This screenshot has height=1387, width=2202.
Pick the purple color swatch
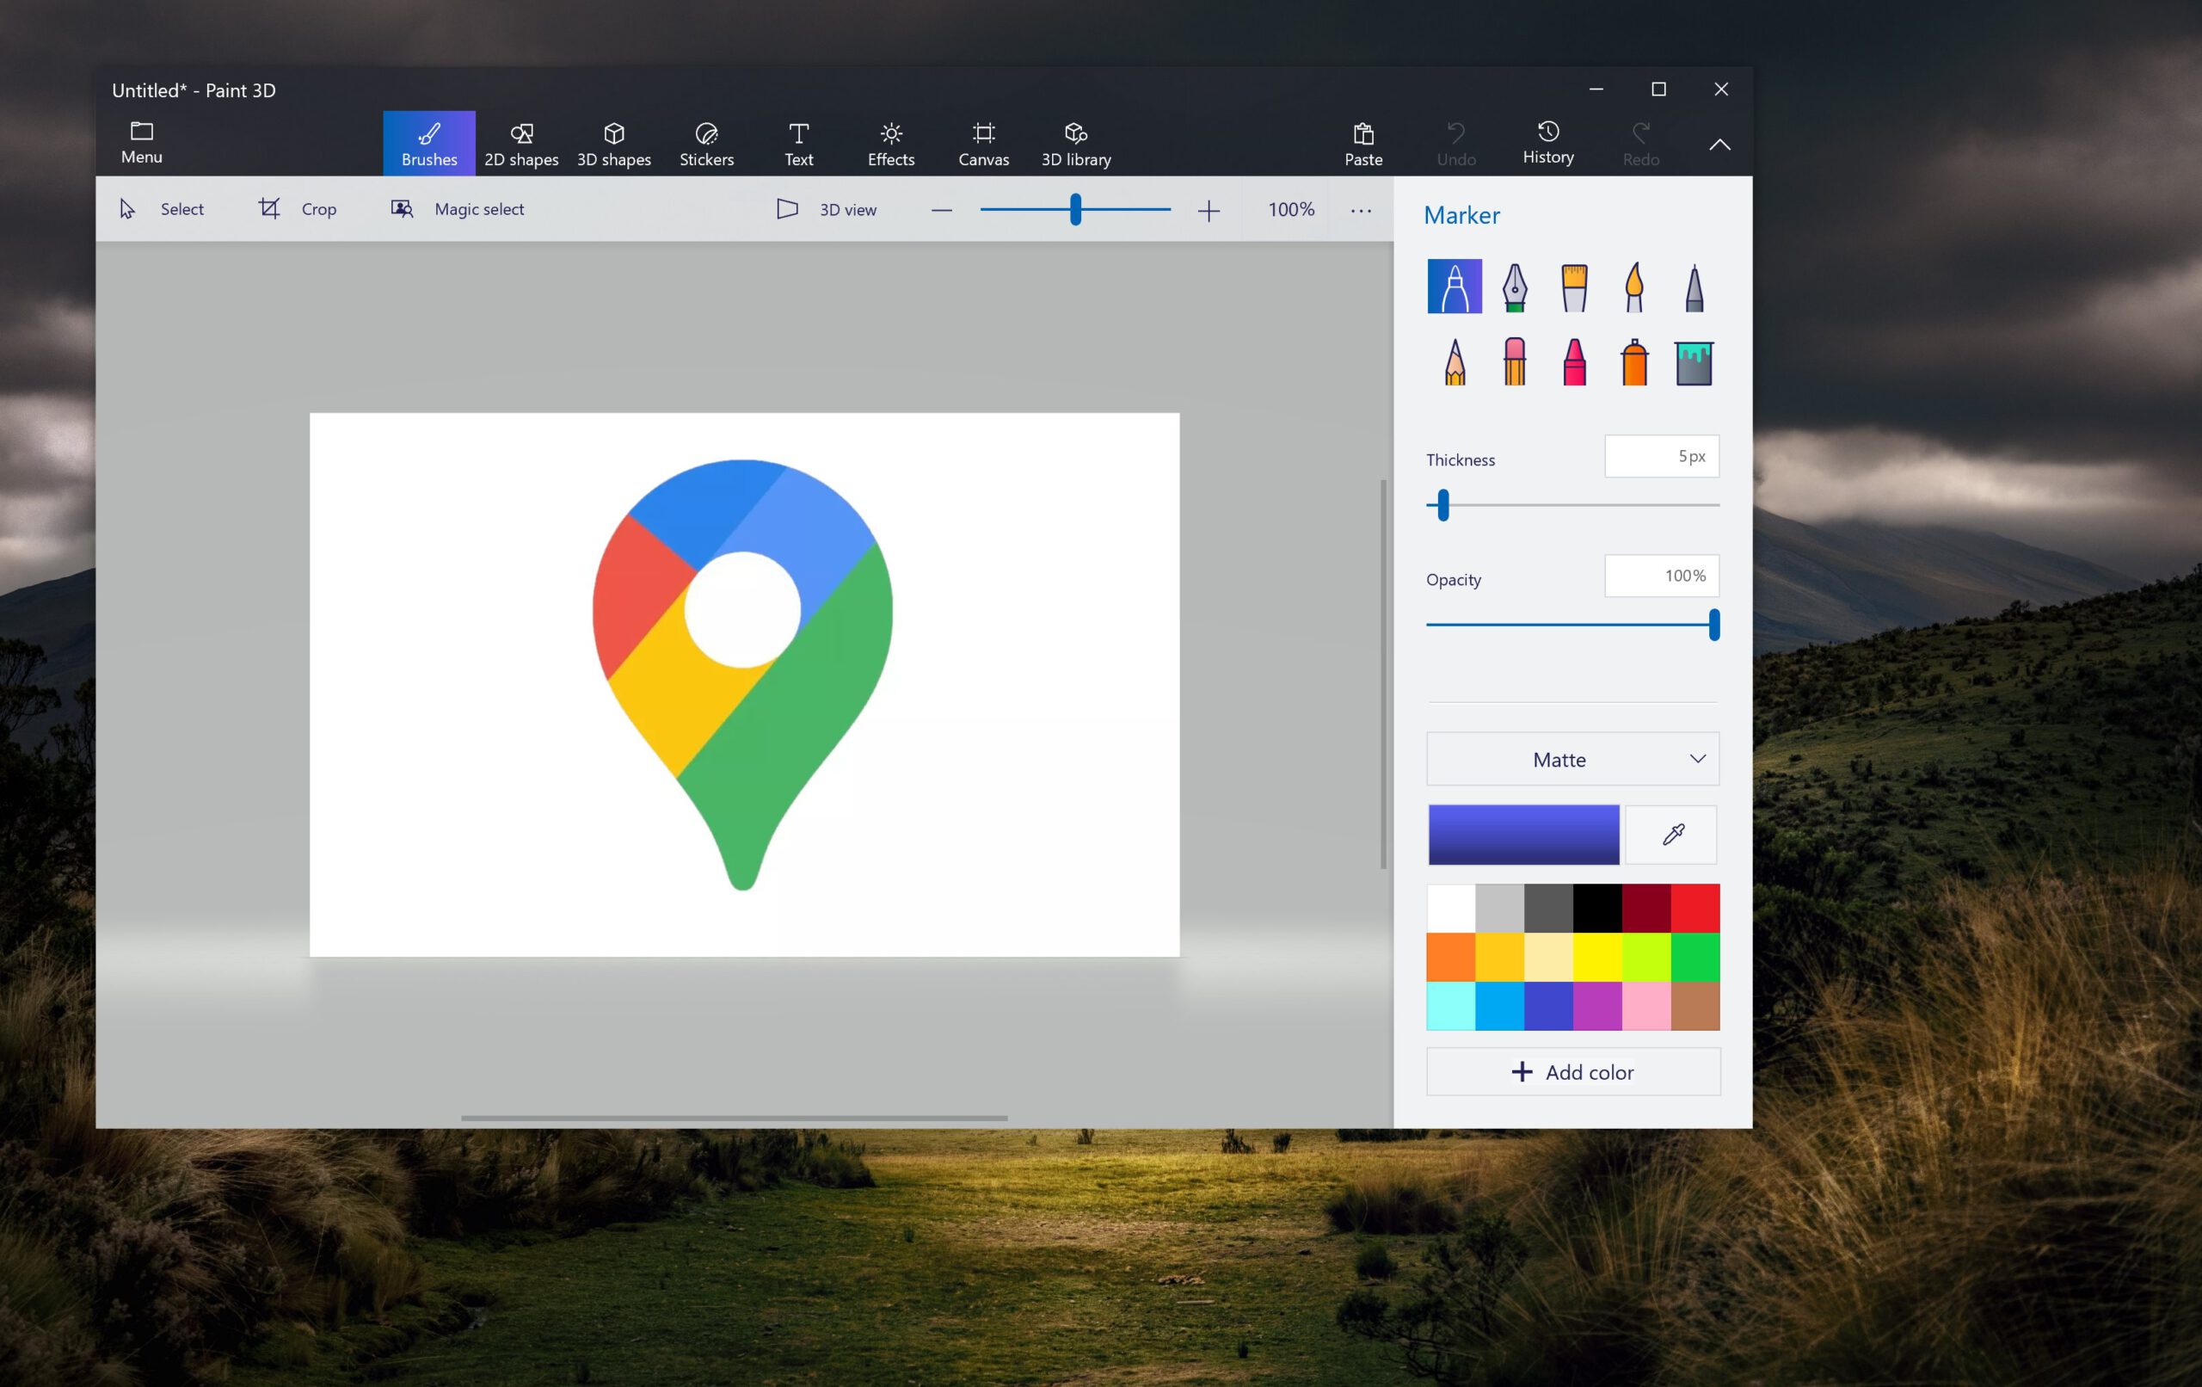(x=1597, y=1006)
